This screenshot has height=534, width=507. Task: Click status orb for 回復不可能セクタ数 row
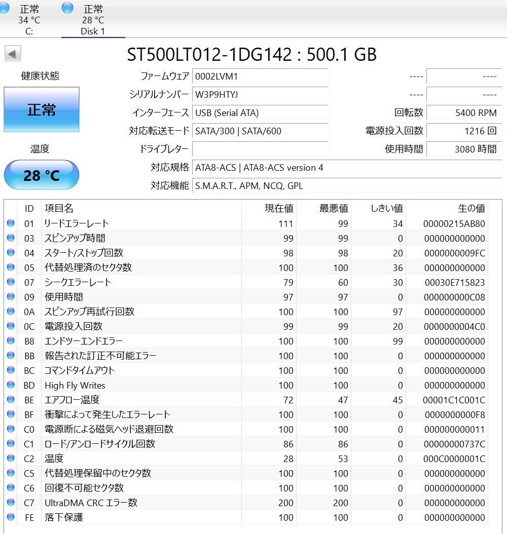click(11, 487)
